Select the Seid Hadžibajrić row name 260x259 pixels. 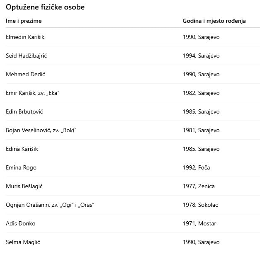[26, 56]
